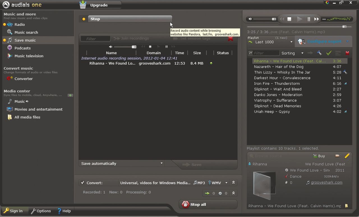Open Configure export dropdown arrow
This screenshot has height=217, width=359.
pos(348,42)
